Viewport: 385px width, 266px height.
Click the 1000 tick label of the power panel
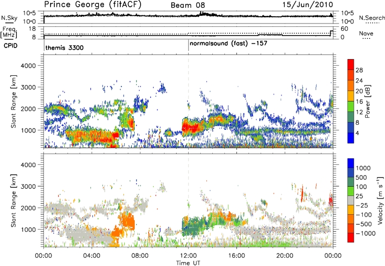click(x=28, y=130)
